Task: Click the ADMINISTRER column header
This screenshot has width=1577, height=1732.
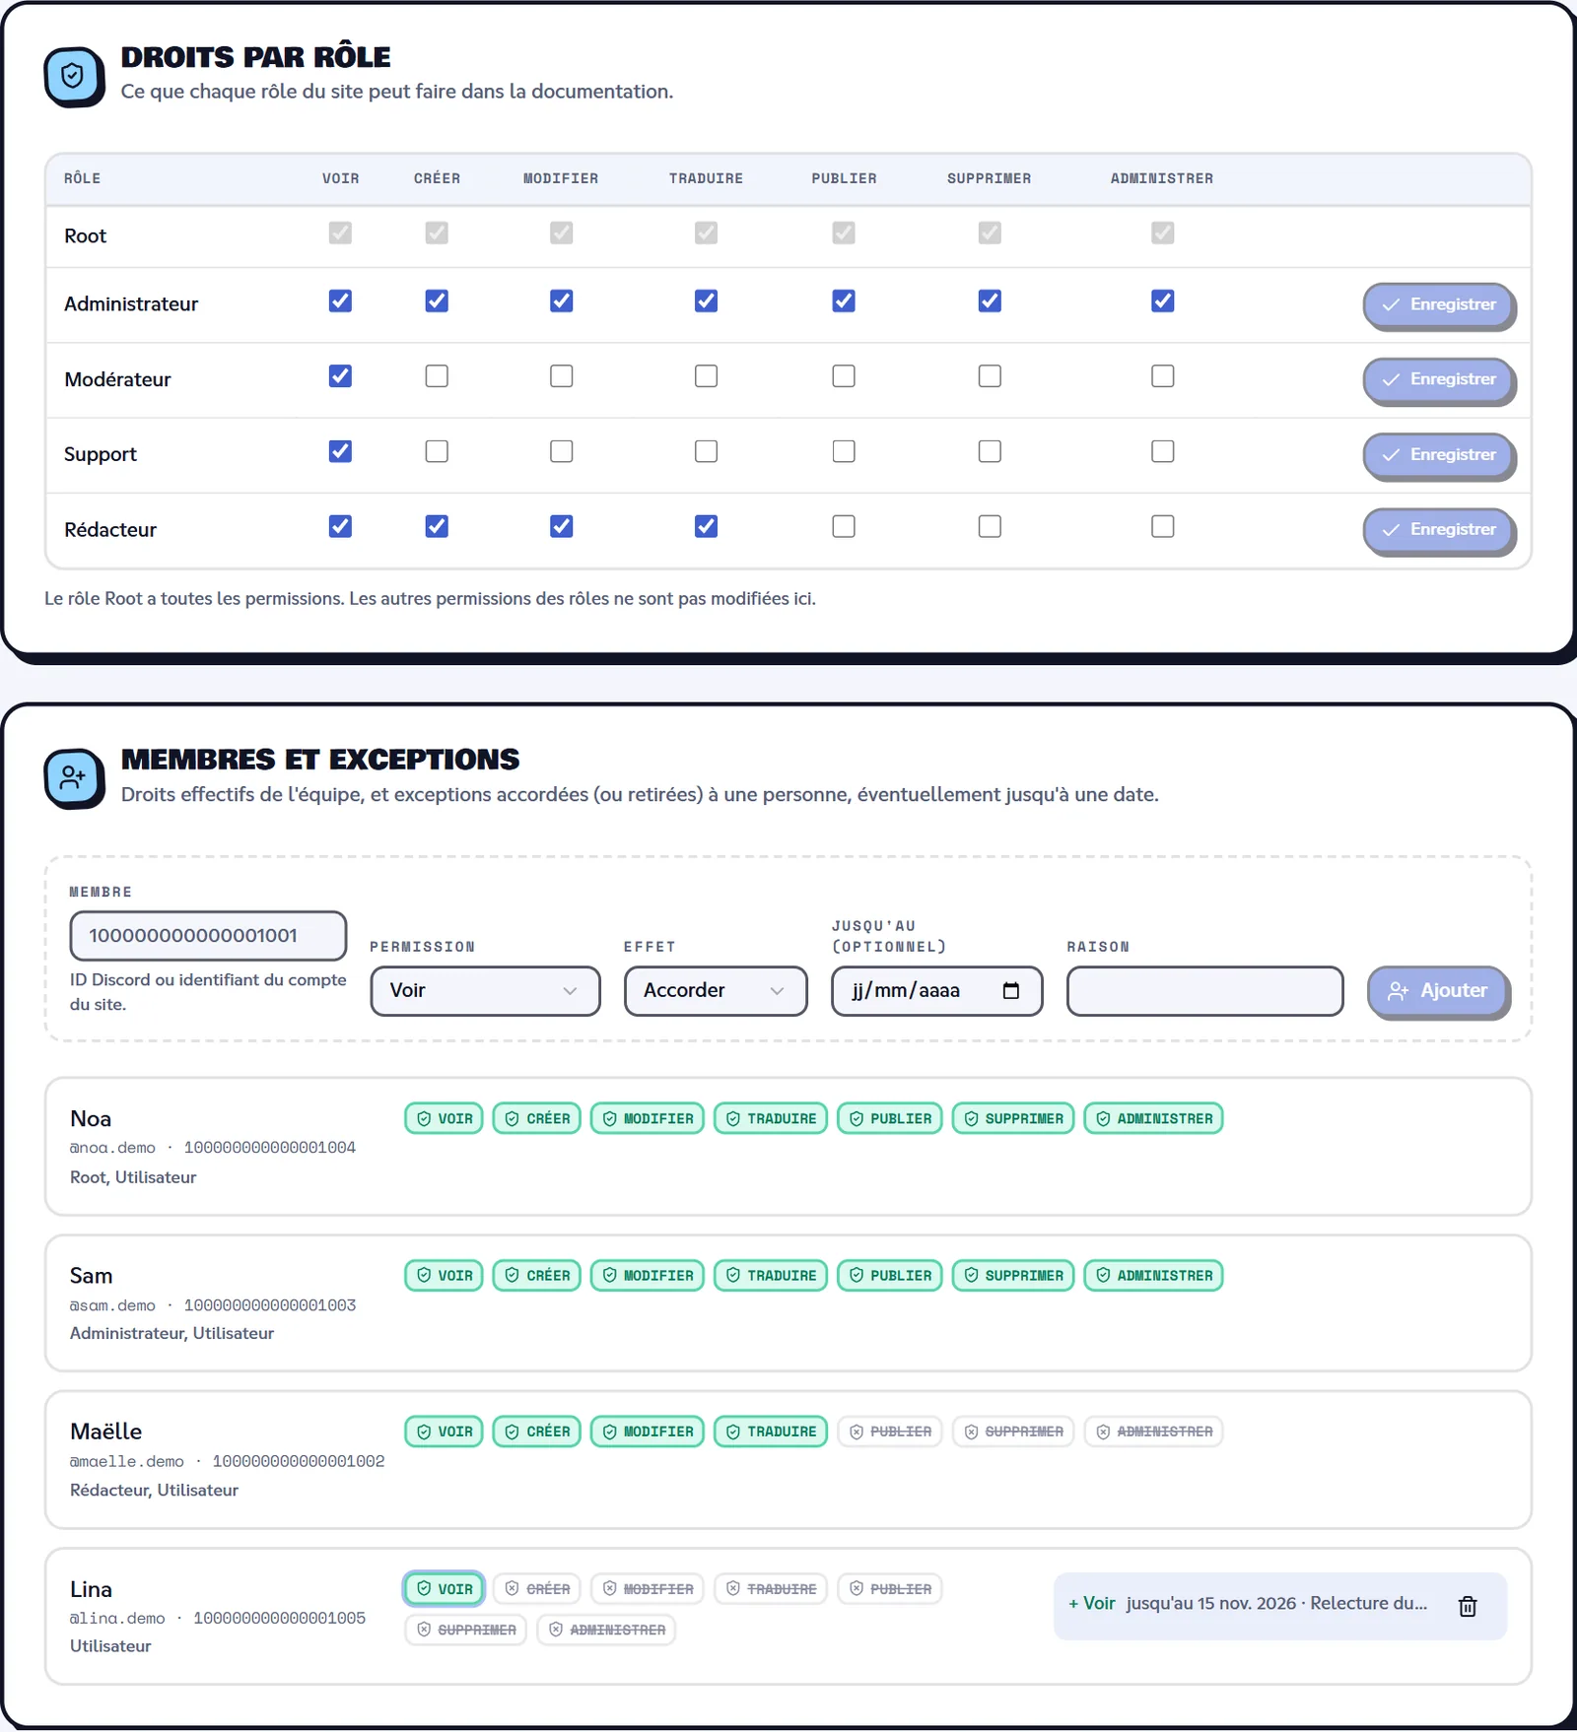Action: tap(1162, 178)
